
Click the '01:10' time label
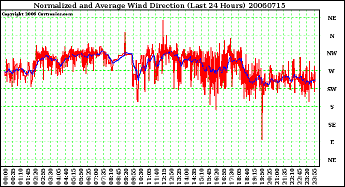[20, 177]
